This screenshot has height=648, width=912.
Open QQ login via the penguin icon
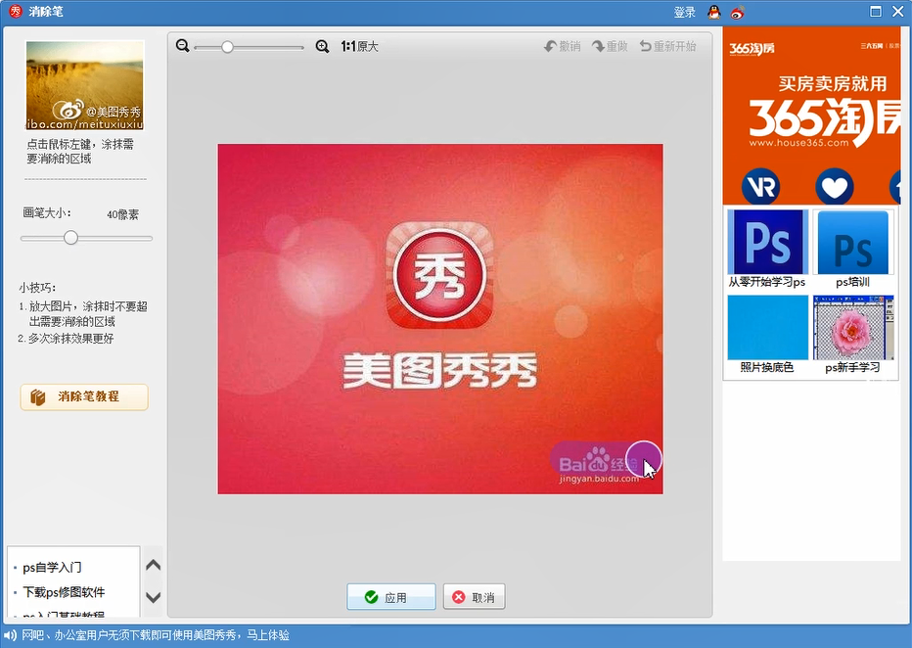712,12
